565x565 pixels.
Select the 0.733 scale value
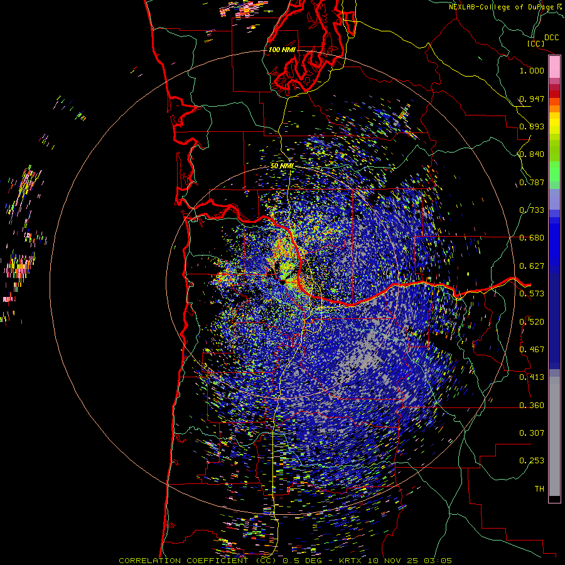click(532, 210)
